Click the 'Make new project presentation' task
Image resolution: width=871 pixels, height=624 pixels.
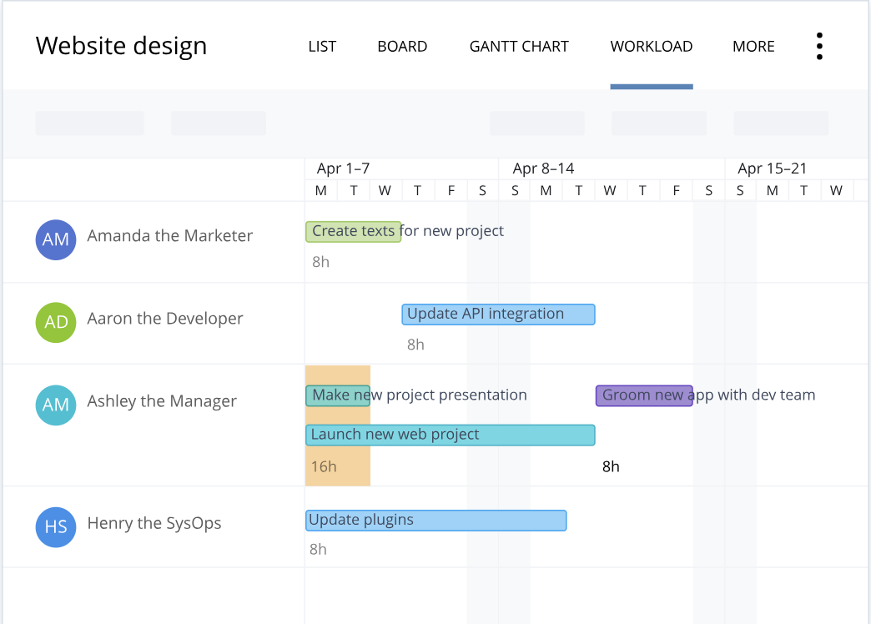[x=337, y=395]
